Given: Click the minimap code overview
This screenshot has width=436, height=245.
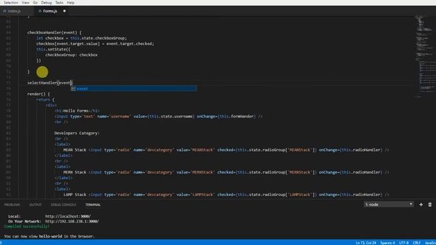Looking at the screenshot, I should click(425, 56).
